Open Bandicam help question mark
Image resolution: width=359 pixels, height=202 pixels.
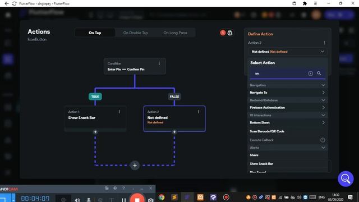123,188
